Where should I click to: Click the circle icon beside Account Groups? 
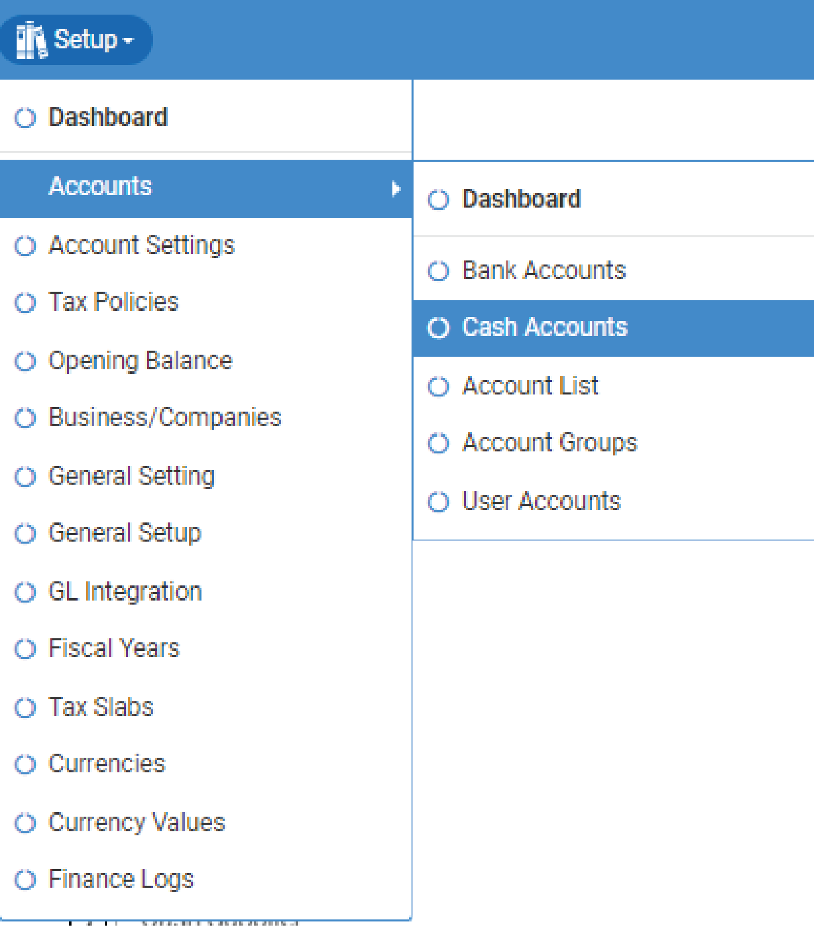438,443
